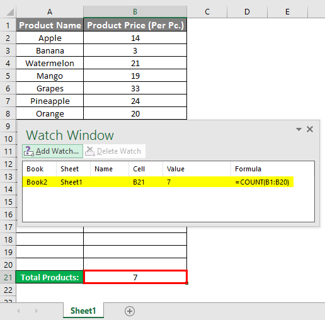Select row 22 header
325x320 pixels.
(8, 290)
